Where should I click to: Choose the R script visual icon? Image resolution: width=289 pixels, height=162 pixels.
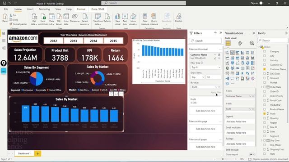[242, 73]
